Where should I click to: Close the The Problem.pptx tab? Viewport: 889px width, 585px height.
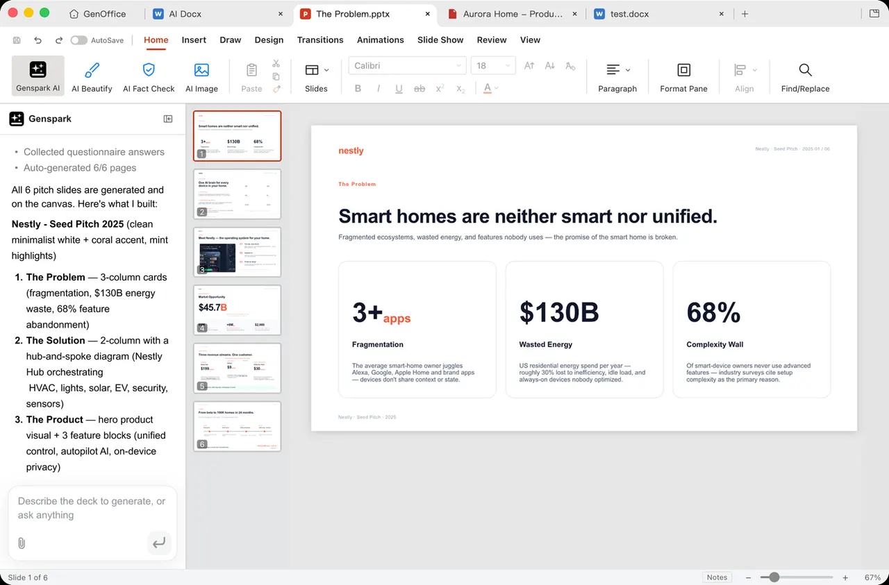pyautogui.click(x=428, y=14)
